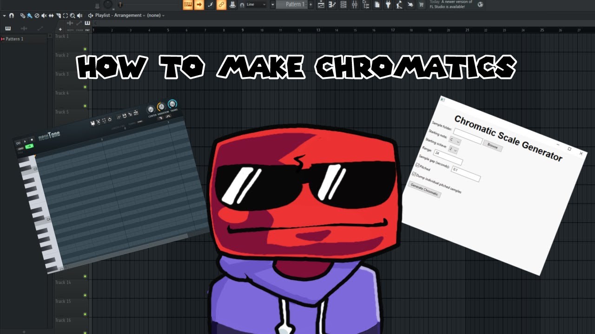Image resolution: width=595 pixels, height=334 pixels.
Task: Select the Mute tool in playlist
Action: point(44,16)
